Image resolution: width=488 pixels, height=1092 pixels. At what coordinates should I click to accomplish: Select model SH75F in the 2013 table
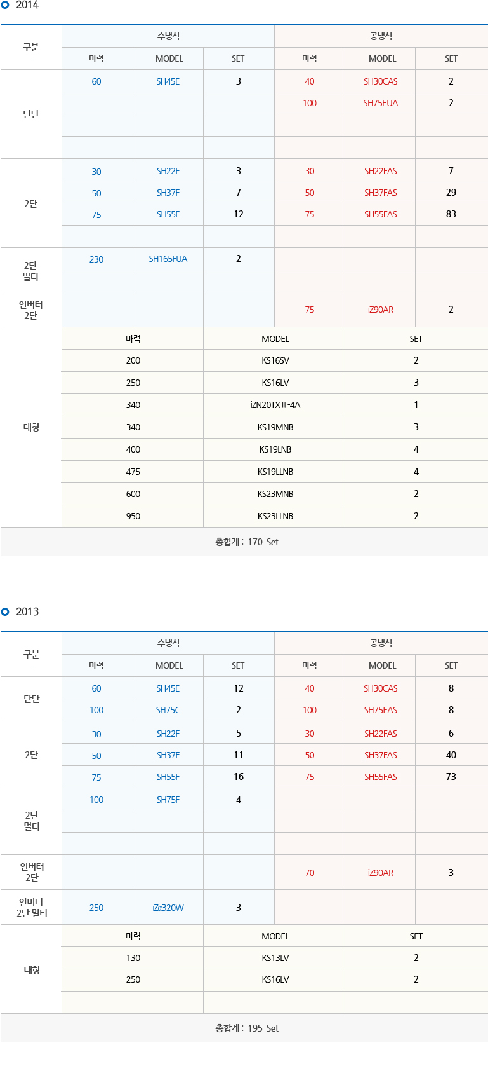tap(168, 800)
